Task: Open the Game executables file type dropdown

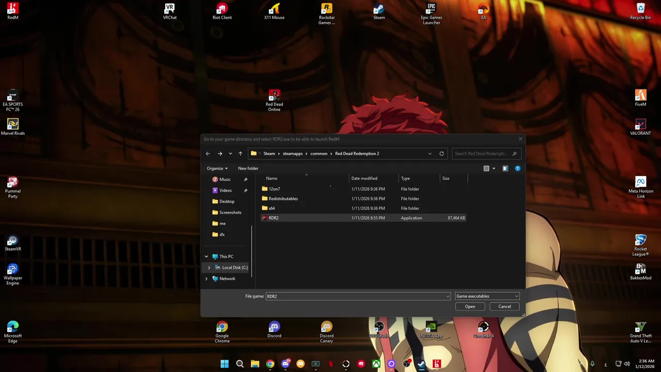Action: click(x=487, y=296)
